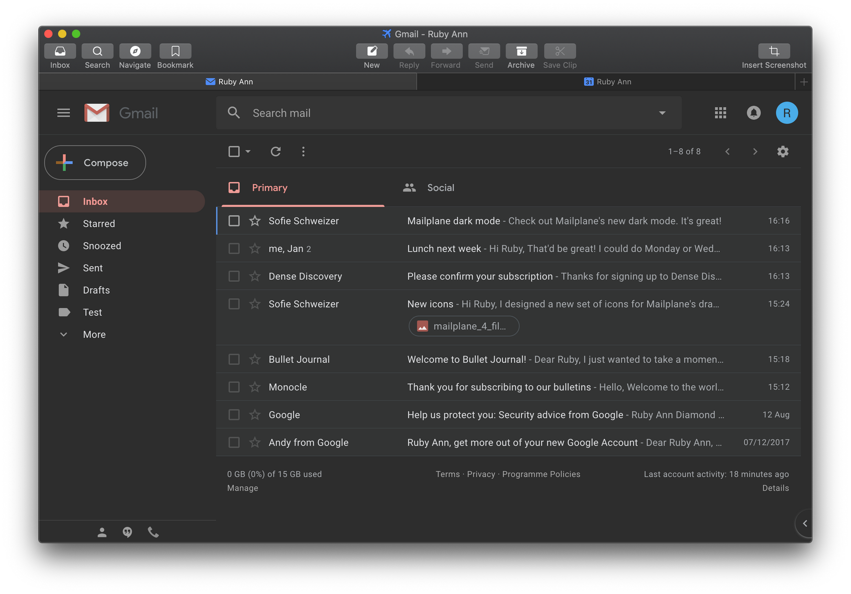Open the Navigate compass tool
The width and height of the screenshot is (851, 594).
(x=135, y=51)
